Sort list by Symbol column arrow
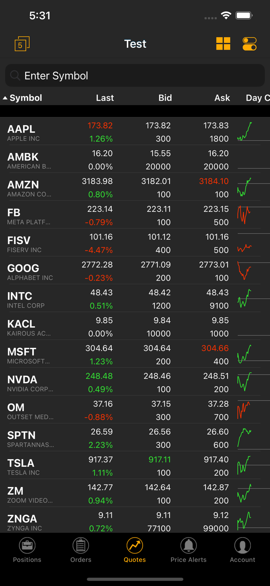Image resolution: width=270 pixels, height=586 pixels. 5,98
